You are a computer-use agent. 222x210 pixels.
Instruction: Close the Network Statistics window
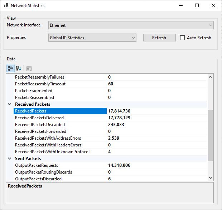(x=213, y=5)
